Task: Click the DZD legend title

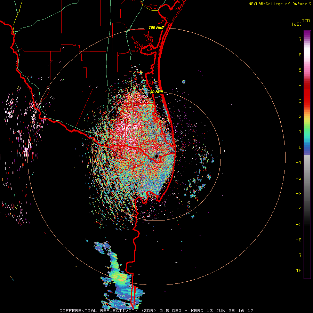Action: [x=306, y=21]
